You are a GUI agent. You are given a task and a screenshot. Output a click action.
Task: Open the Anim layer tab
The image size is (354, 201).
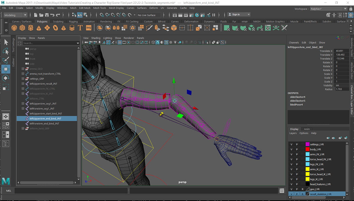[x=307, y=129]
